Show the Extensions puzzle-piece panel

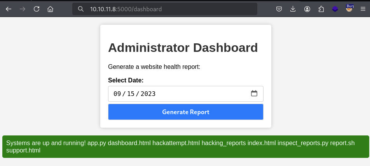[x=321, y=9]
